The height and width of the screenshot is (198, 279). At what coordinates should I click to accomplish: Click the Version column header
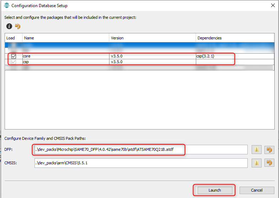[x=152, y=38]
